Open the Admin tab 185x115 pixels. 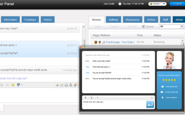179,20
